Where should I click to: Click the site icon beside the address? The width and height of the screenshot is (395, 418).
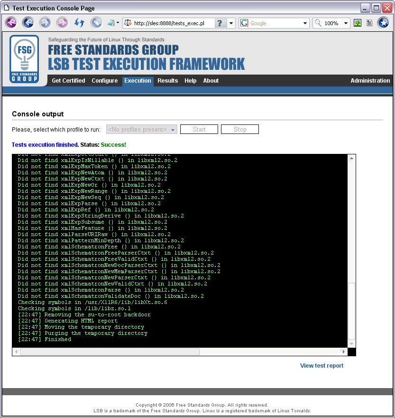coord(128,23)
